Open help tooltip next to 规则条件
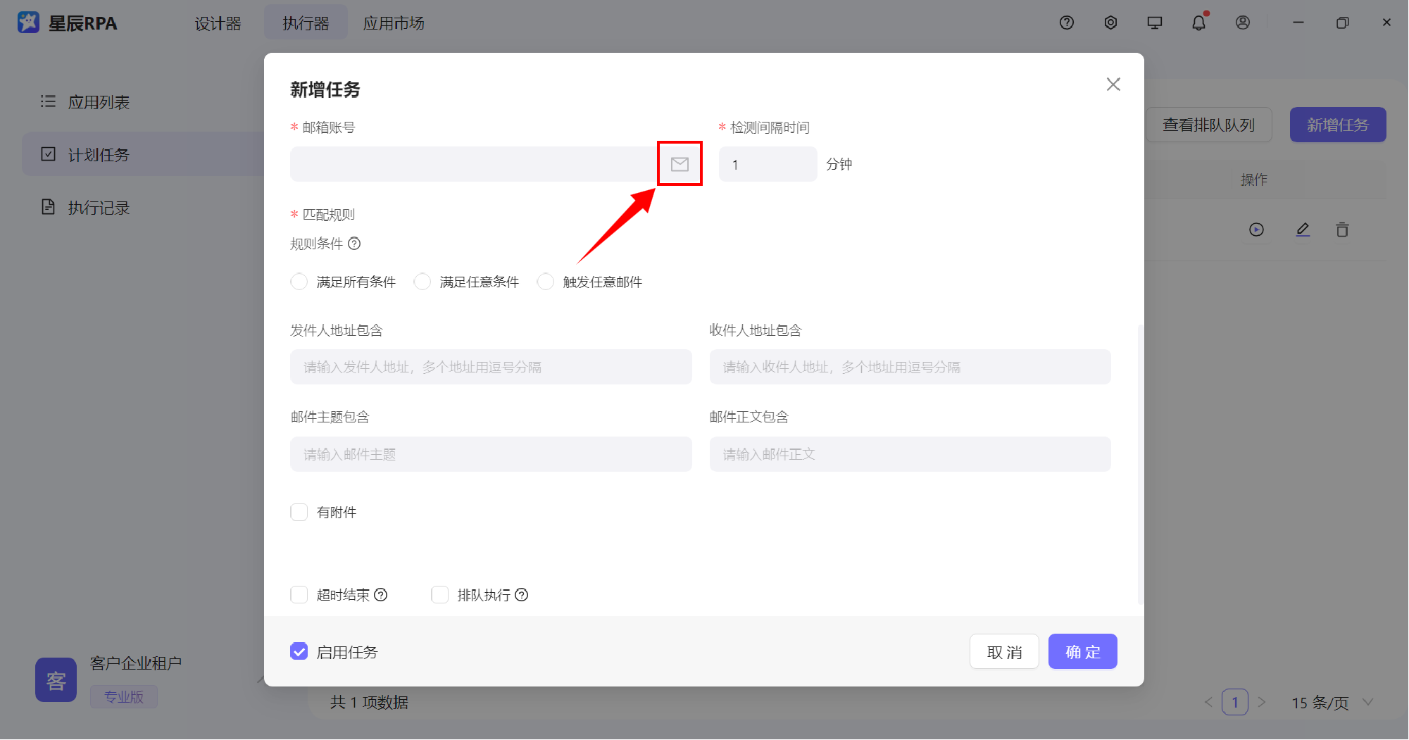The height and width of the screenshot is (740, 1409). coord(355,244)
